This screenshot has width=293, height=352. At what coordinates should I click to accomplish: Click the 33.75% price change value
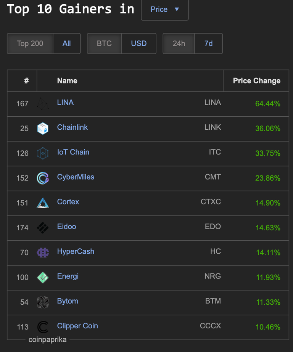point(268,153)
